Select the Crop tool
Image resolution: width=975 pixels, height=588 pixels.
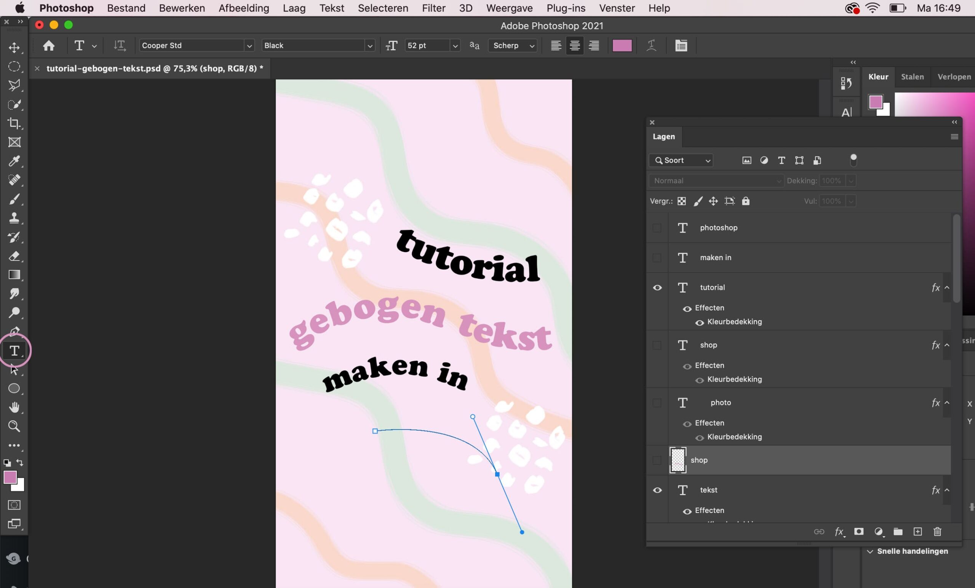(14, 123)
